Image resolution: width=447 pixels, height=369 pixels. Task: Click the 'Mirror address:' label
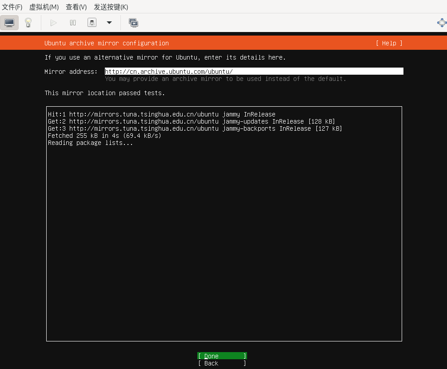[71, 71]
